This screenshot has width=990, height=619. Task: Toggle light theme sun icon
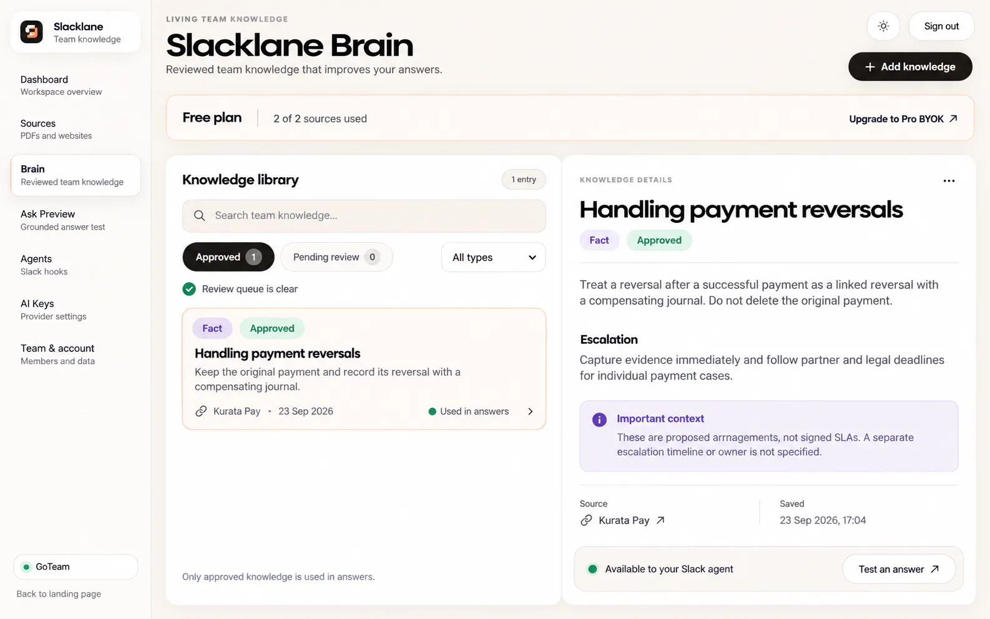pos(883,26)
